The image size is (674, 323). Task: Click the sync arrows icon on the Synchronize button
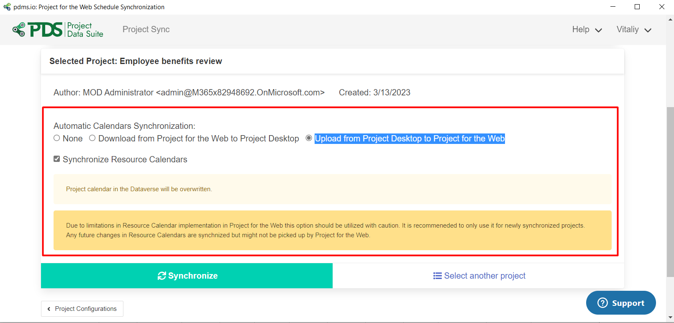coord(161,276)
